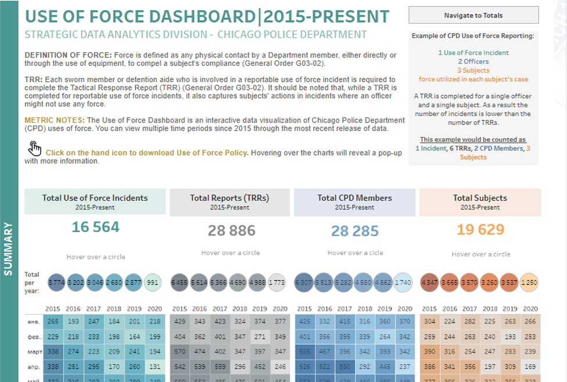Select the 3 046 incidents circle
This screenshot has height=382, width=567.
(x=95, y=283)
